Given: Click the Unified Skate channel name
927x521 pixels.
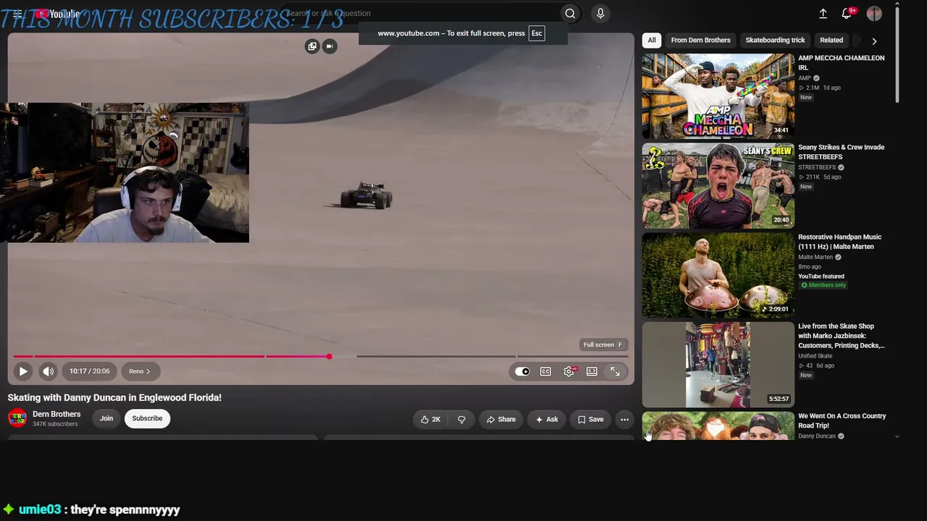Looking at the screenshot, I should [x=815, y=356].
